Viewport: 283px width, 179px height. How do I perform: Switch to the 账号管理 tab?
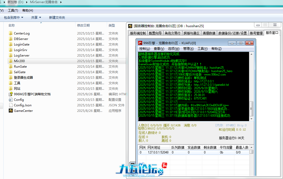[x=256, y=33]
